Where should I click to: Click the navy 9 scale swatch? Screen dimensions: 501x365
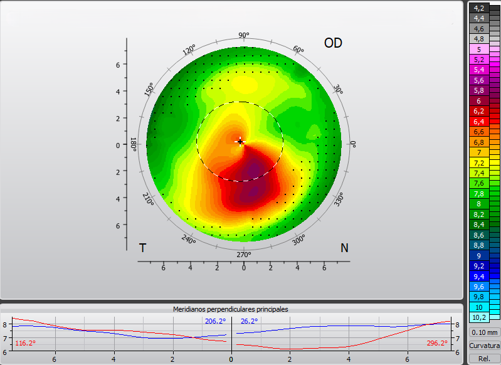(x=479, y=255)
